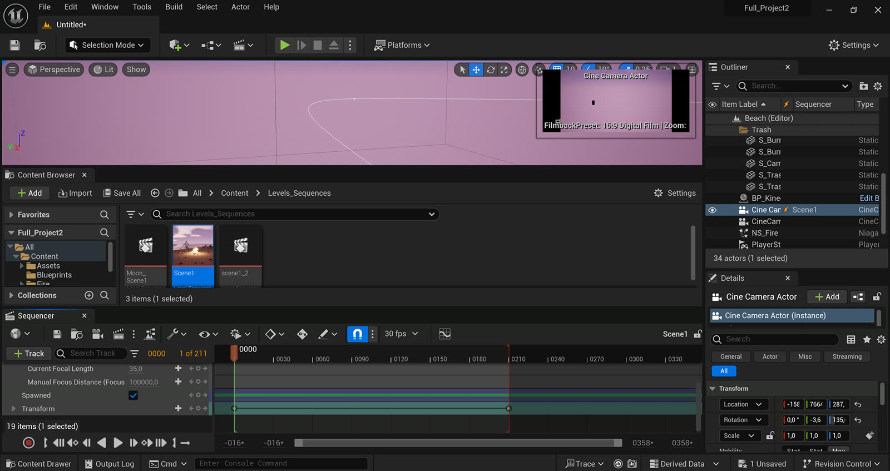The height and width of the screenshot is (471, 890).
Task: Add new folder in Outliner
Action: tap(863, 86)
